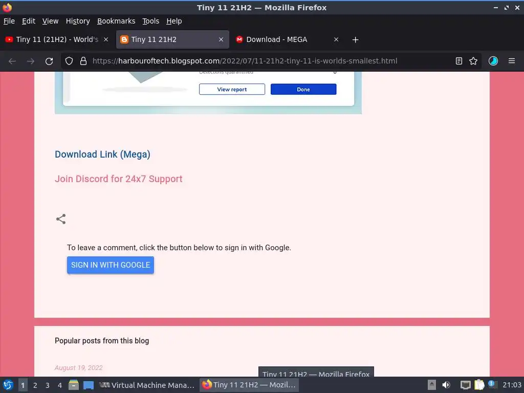Viewport: 524px width, 393px height.
Task: Open tracking protection shield icon
Action: pyautogui.click(x=69, y=61)
